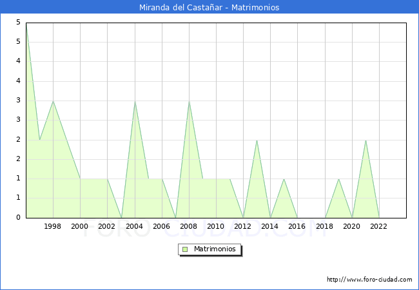
Task: Click the 0 y-axis label
Action: (18, 217)
